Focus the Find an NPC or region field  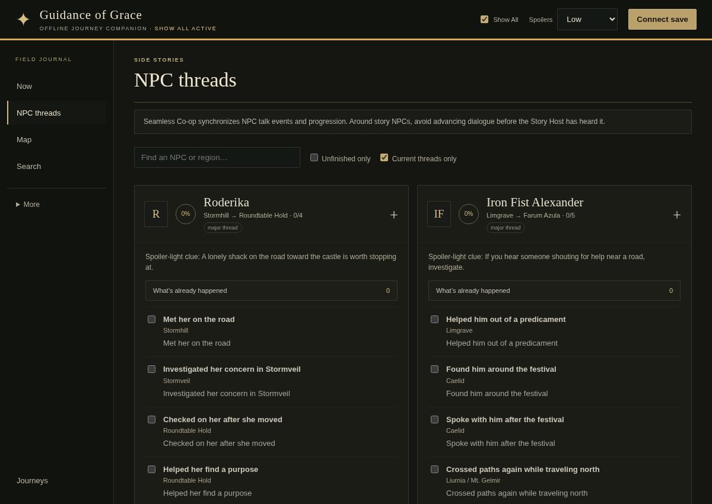[x=217, y=158]
